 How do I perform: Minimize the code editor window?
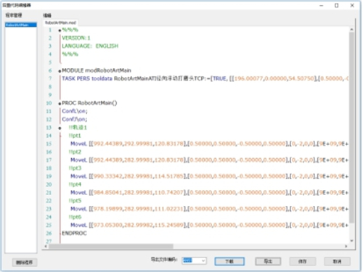coord(322,5)
